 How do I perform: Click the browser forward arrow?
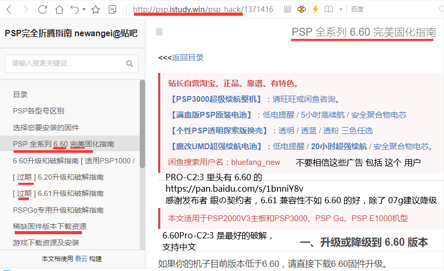tap(26, 9)
